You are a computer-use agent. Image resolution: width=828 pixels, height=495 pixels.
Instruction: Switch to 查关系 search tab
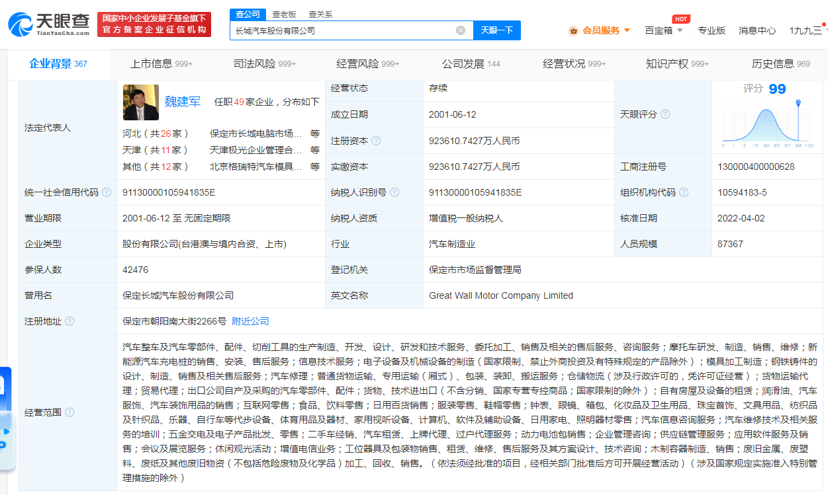click(320, 14)
